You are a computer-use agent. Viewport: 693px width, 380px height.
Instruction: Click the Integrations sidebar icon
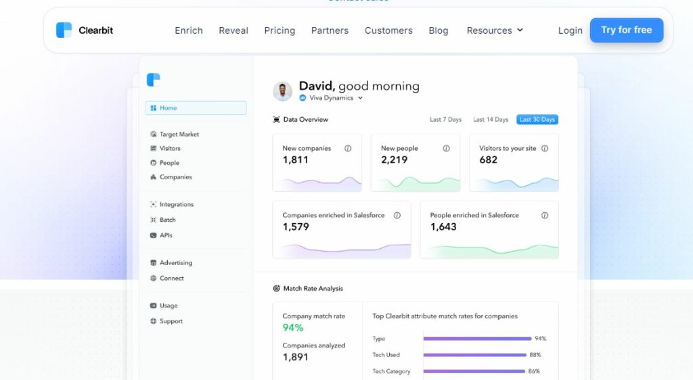coord(154,204)
